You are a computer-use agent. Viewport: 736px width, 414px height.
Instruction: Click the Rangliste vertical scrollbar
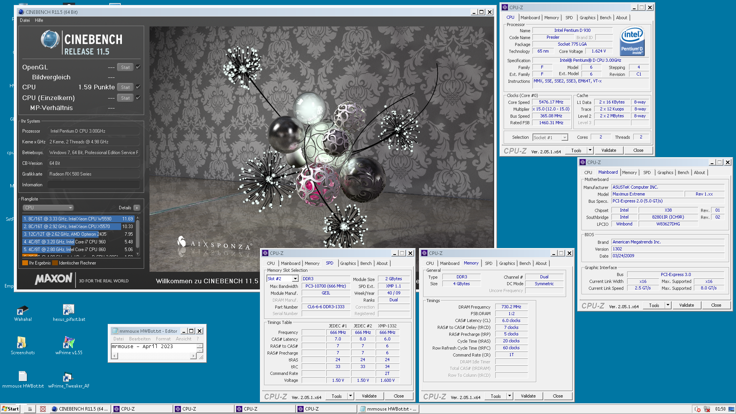tap(138, 236)
